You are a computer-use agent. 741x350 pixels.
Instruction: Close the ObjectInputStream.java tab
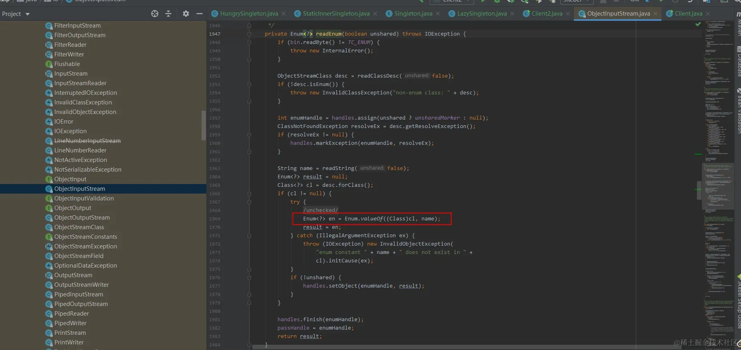(x=655, y=14)
